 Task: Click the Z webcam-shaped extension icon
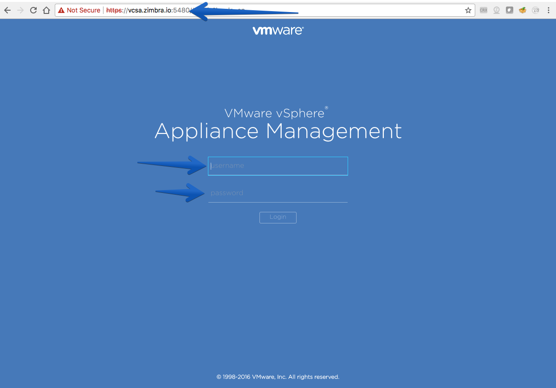click(497, 10)
